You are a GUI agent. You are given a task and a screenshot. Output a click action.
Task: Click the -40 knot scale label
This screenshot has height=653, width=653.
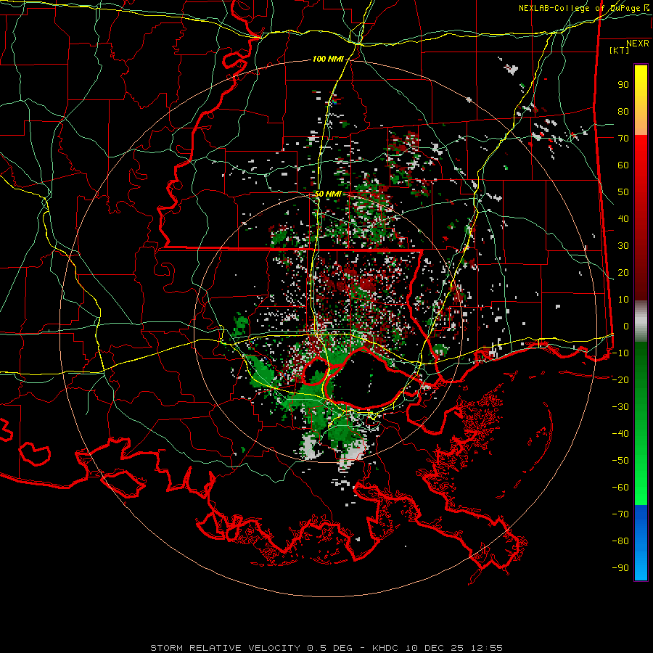[x=620, y=434]
